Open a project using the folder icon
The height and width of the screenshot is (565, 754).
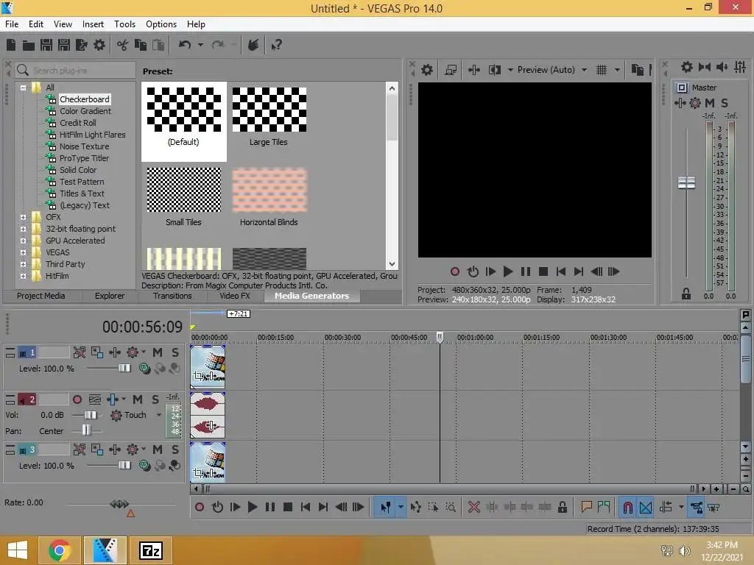pos(29,45)
